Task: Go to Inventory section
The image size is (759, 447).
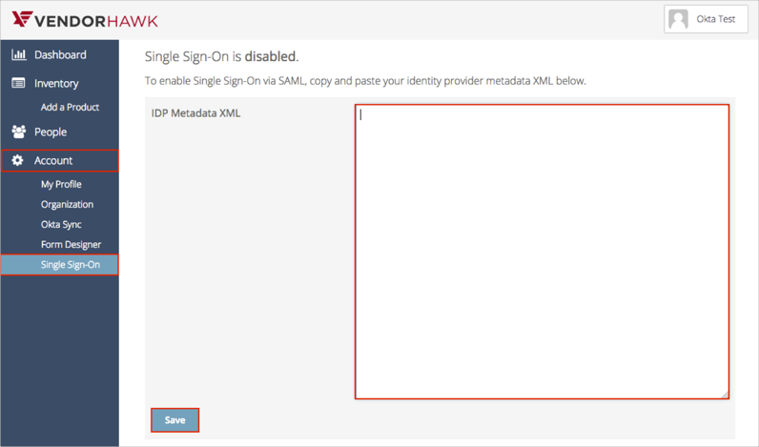Action: 56,83
